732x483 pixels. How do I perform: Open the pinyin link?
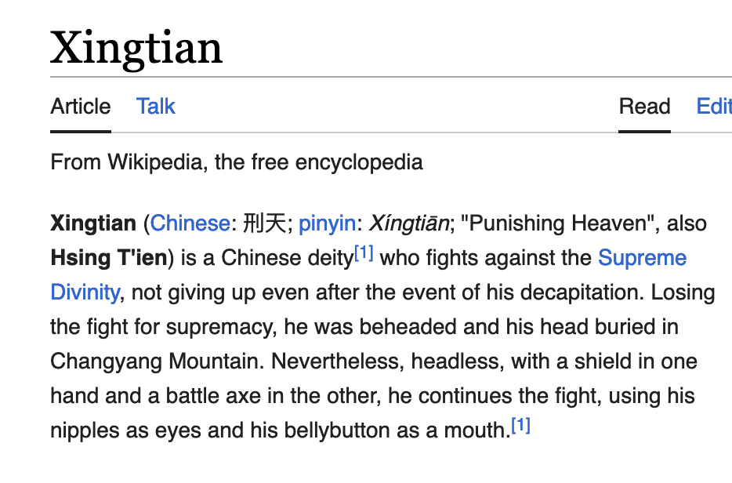click(x=327, y=223)
